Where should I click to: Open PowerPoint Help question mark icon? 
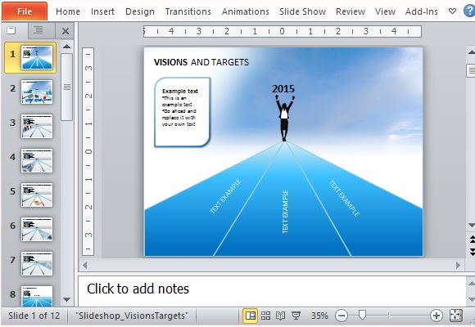469,11
